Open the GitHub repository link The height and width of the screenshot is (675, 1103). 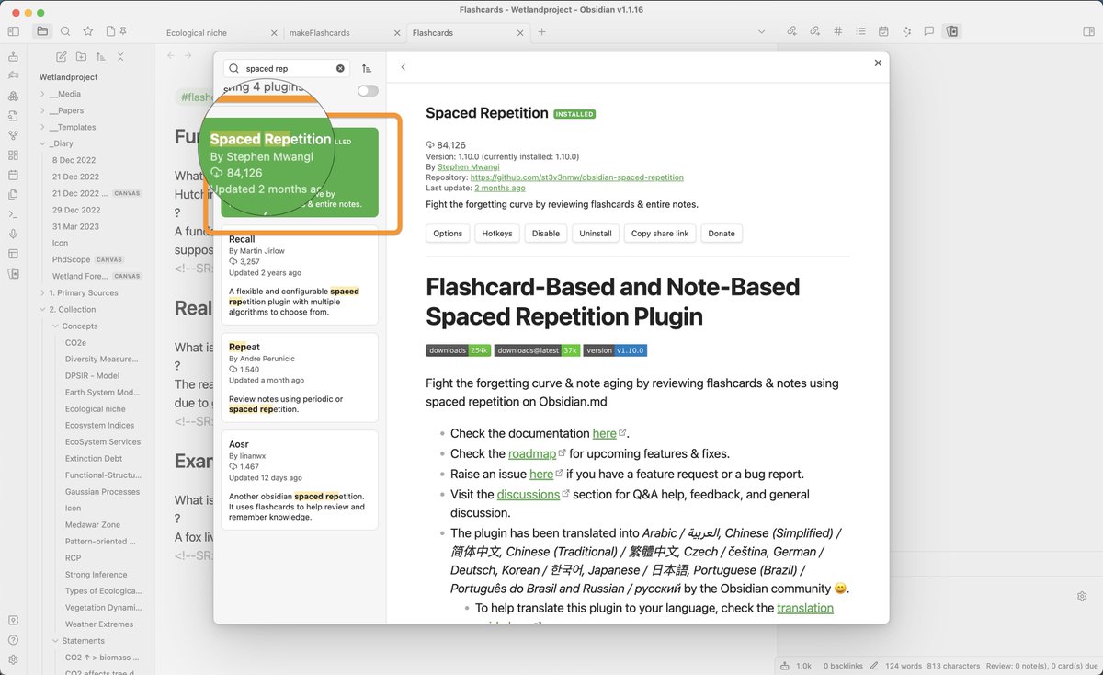coord(577,177)
